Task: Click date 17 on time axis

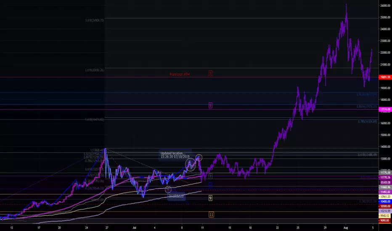Action: click(39, 228)
